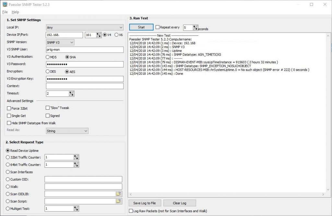This screenshot has height=216, width=332.
Task: Click the Start button
Action: pos(141,27)
